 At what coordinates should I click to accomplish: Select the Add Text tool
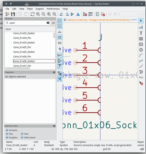pos(141,33)
